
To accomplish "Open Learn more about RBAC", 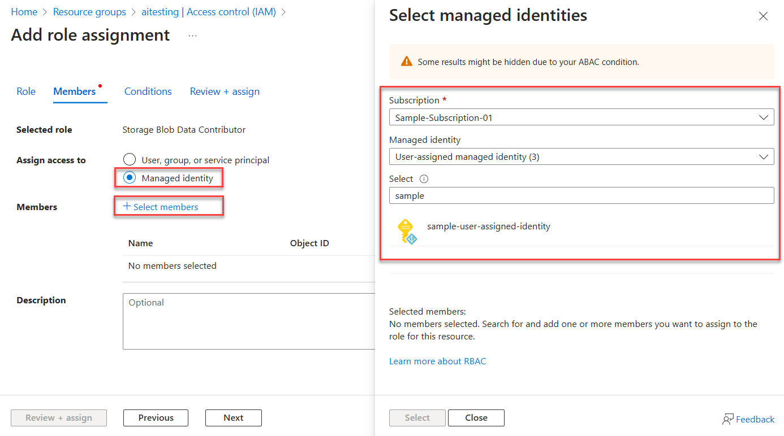I will [438, 361].
